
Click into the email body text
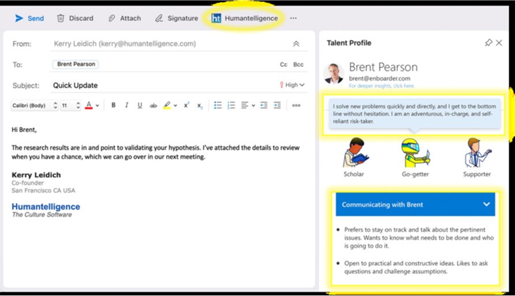pyautogui.click(x=155, y=152)
